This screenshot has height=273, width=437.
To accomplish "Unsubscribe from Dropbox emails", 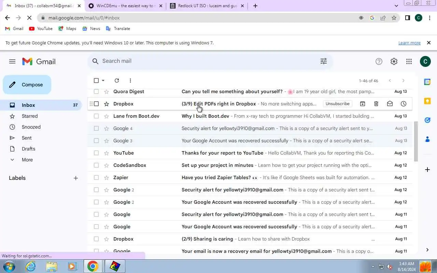I will pyautogui.click(x=337, y=104).
